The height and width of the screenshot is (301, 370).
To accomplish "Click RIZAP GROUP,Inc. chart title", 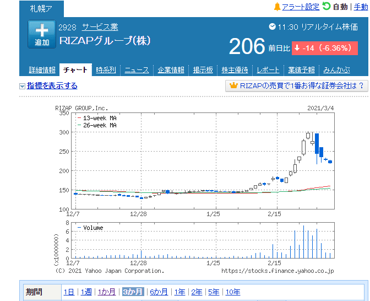I will coord(81,108).
